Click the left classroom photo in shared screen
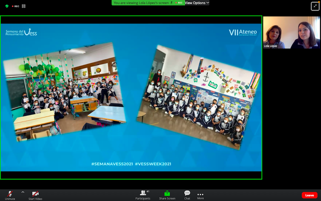 (64, 92)
